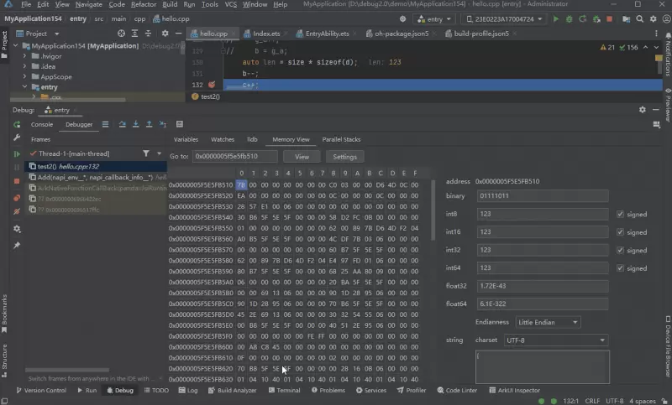
Task: Open the Endianness Little Endian dropdown
Action: point(550,322)
